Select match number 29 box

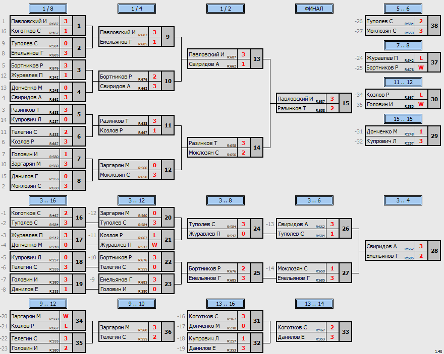[x=434, y=136]
